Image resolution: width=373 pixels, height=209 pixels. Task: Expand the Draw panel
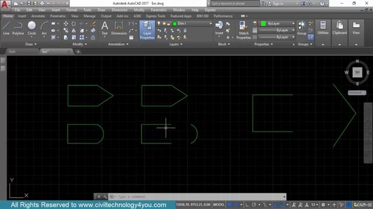(31, 44)
